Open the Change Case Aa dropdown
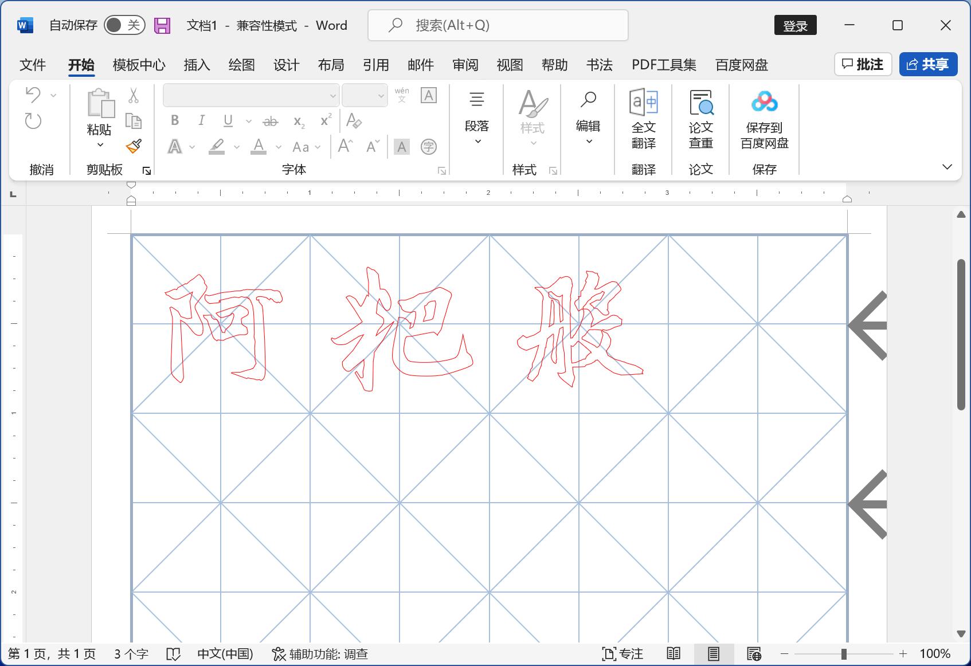The width and height of the screenshot is (971, 666). tap(306, 147)
